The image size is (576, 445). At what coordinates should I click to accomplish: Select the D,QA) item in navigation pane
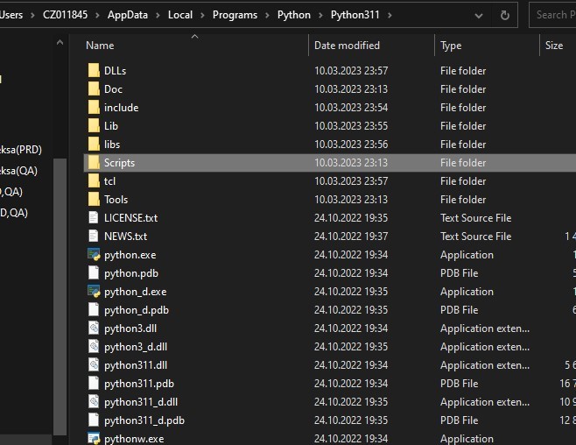(x=14, y=212)
